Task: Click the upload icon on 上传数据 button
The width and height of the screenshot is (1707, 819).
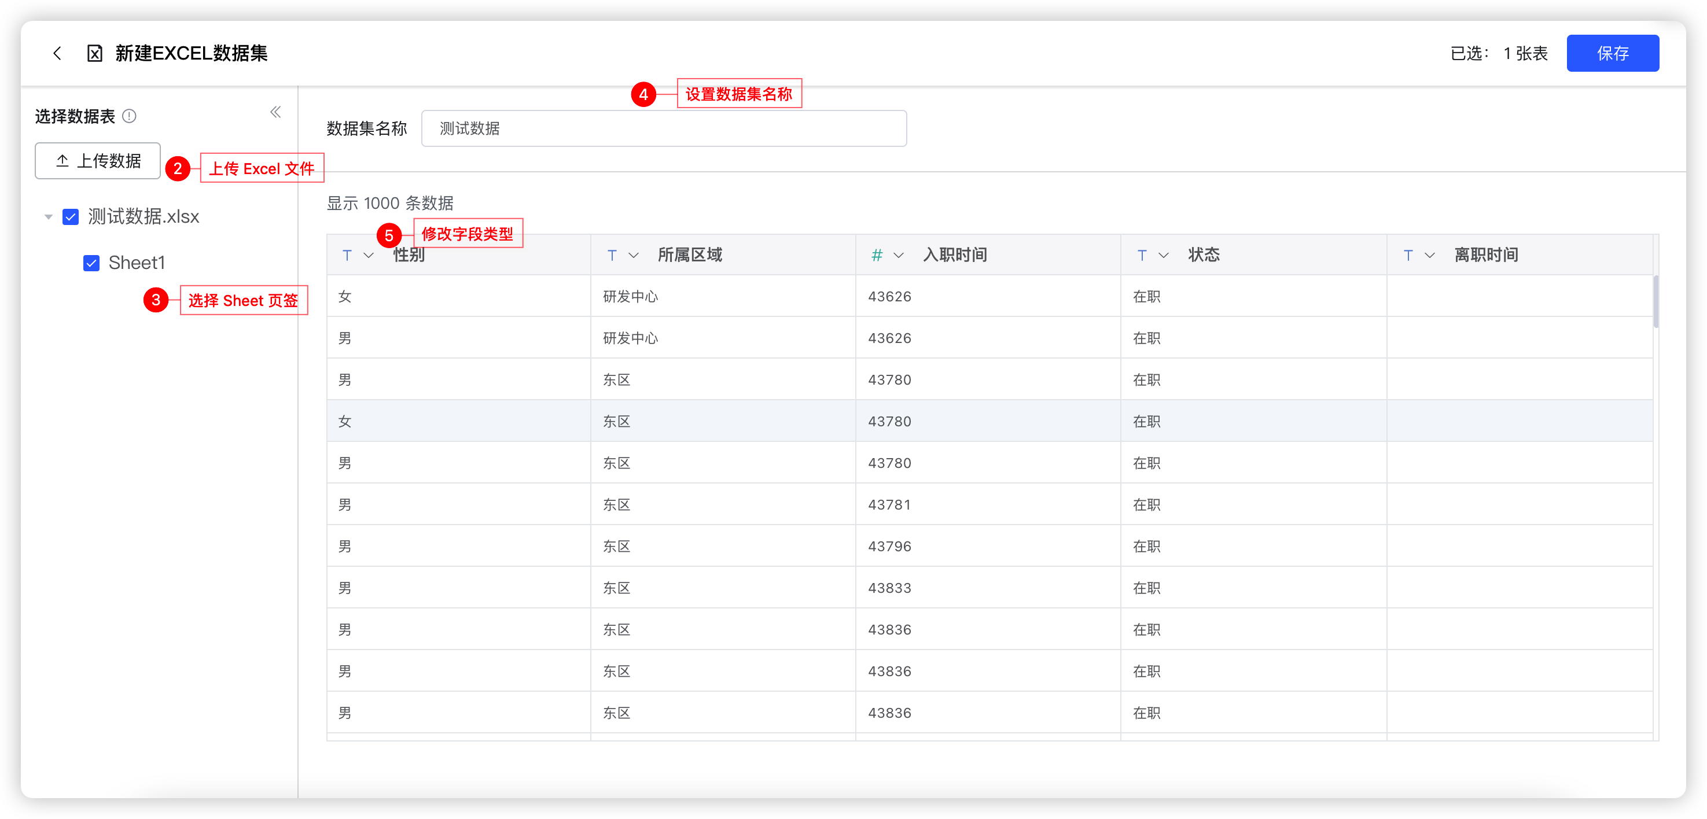Action: pyautogui.click(x=63, y=160)
